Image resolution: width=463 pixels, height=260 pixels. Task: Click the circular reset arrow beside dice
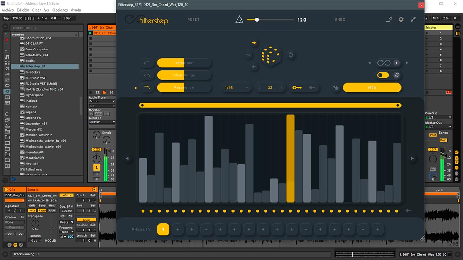(291, 55)
